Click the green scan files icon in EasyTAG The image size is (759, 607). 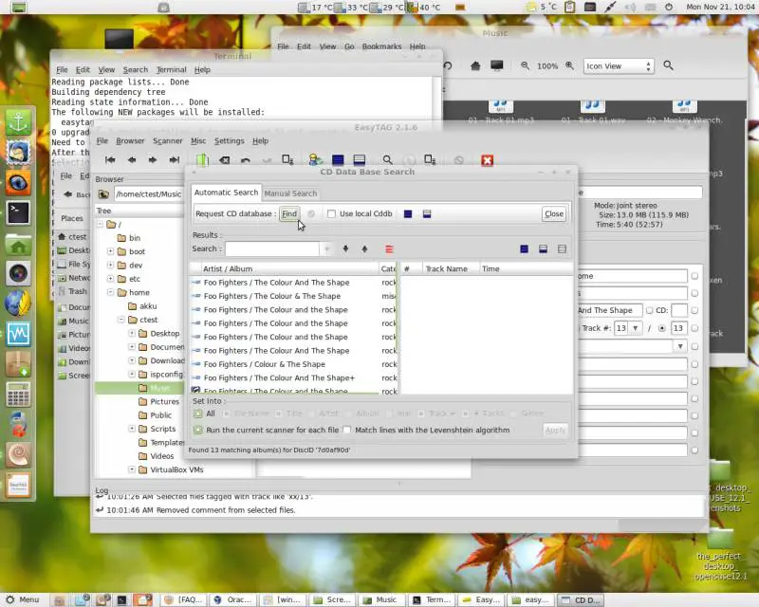[x=202, y=159]
